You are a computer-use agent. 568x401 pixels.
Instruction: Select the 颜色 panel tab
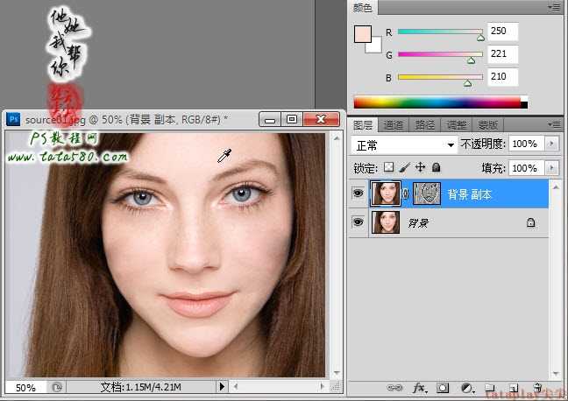[x=363, y=7]
